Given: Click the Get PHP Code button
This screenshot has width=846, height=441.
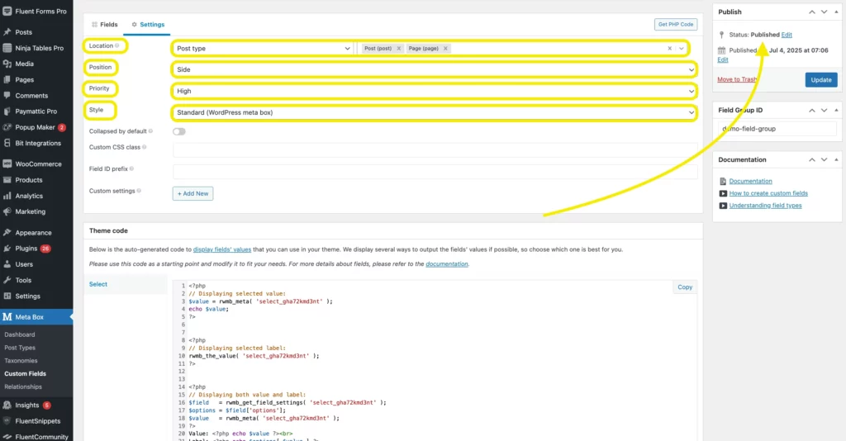Looking at the screenshot, I should (x=676, y=24).
